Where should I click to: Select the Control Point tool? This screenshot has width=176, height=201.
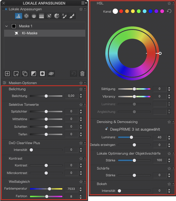26,16
